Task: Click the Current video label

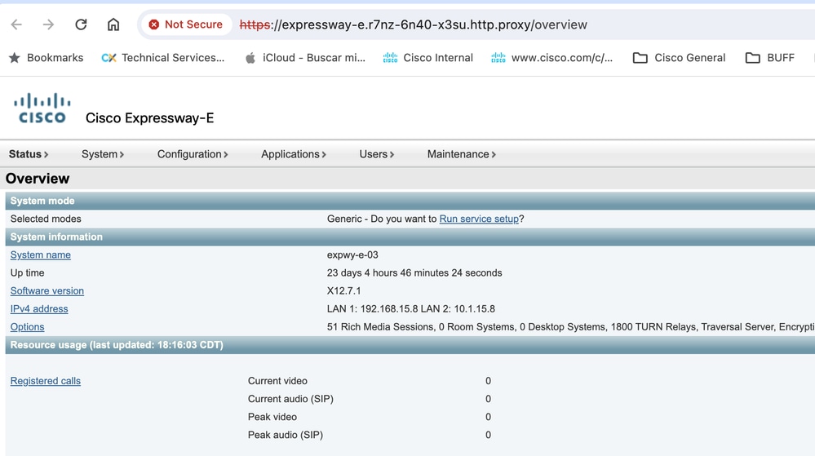Action: click(277, 381)
